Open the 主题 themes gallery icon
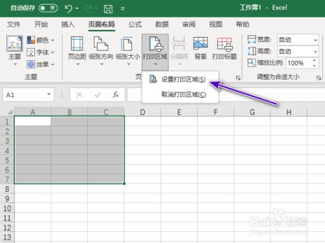Screen dimensions: 325x243 14,51
